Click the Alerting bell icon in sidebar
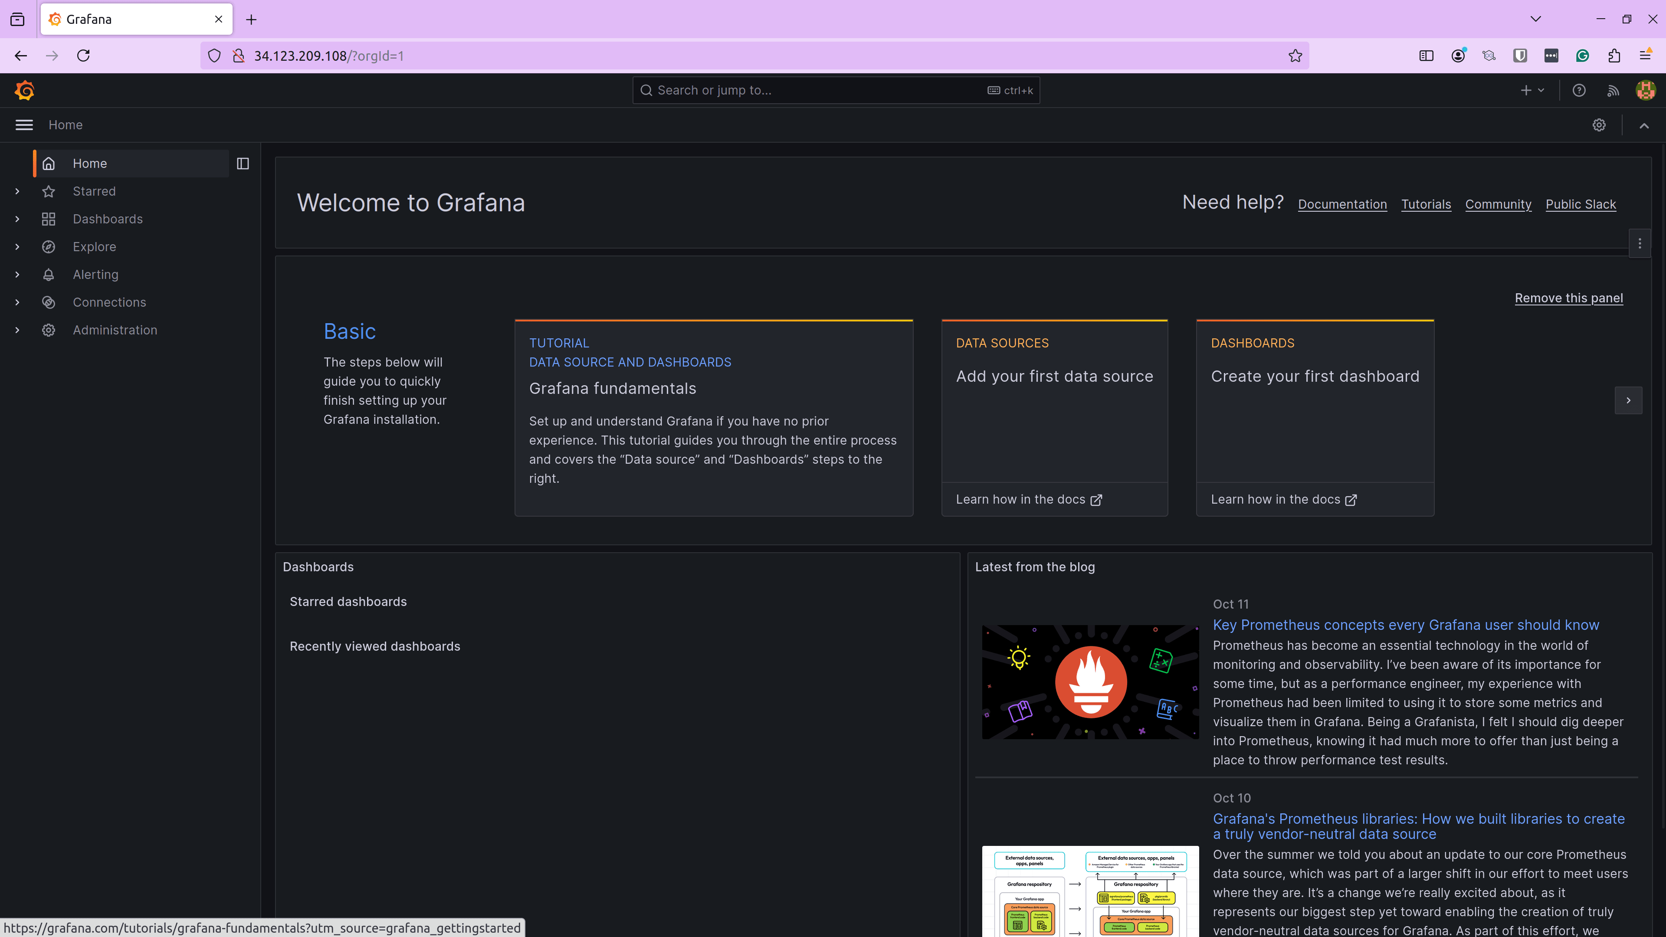1666x937 pixels. [49, 275]
